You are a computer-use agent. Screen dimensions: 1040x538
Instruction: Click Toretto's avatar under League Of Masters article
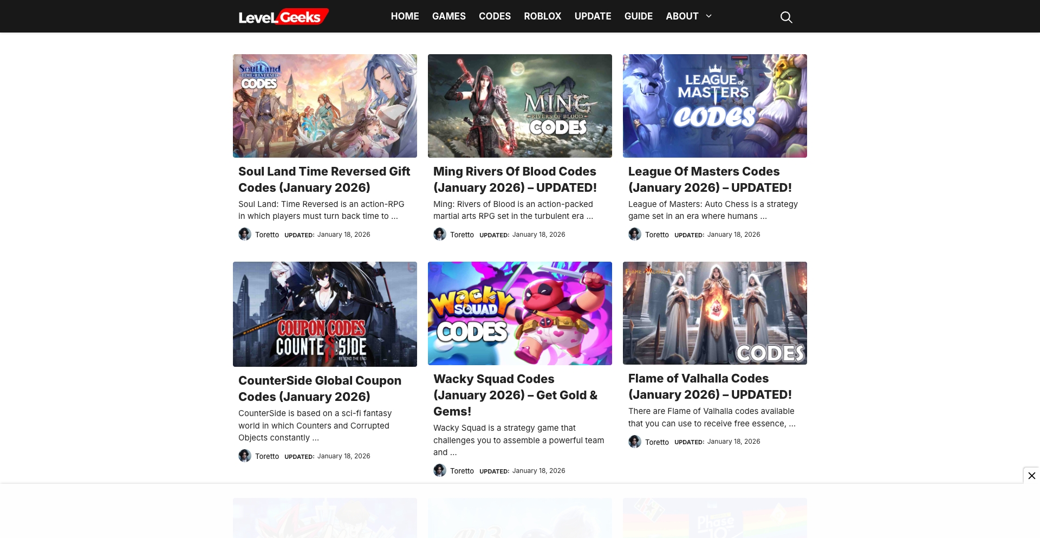[634, 234]
